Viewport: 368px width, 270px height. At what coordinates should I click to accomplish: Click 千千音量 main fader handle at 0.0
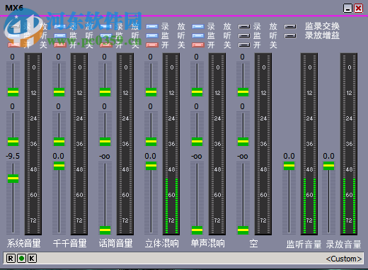tap(59, 166)
